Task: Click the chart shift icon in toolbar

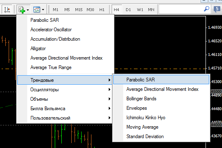Action: point(7,9)
